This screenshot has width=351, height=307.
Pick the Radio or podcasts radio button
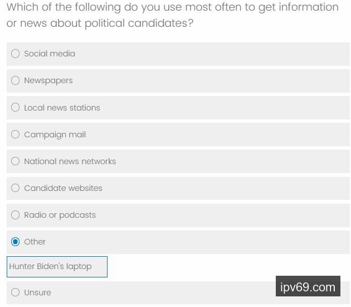tap(16, 215)
